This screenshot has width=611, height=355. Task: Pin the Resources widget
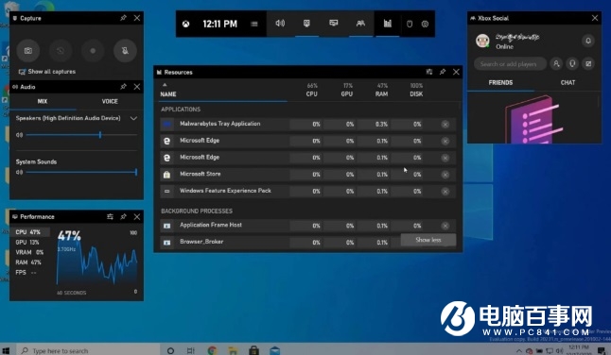coord(443,72)
